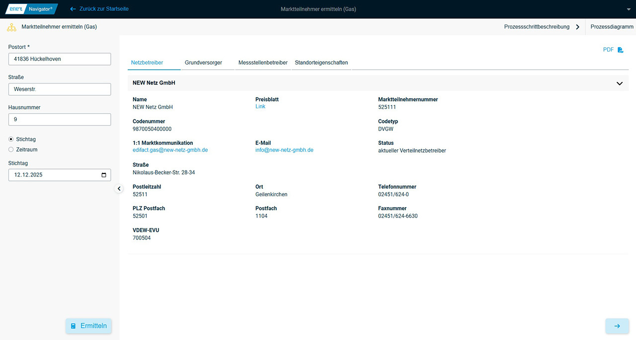
Task: Collapse sidebar with the left chevron
Action: 119,188
